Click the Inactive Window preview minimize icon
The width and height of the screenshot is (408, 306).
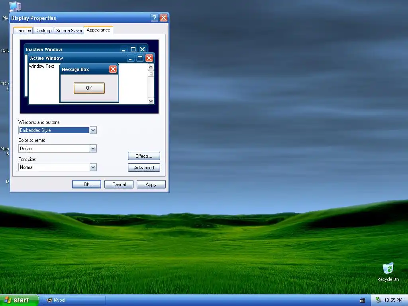[x=124, y=49]
